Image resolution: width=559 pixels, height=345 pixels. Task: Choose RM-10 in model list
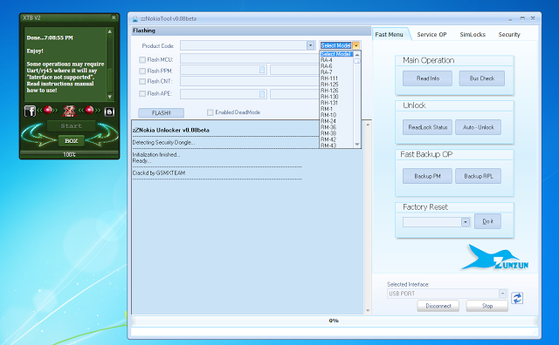336,115
